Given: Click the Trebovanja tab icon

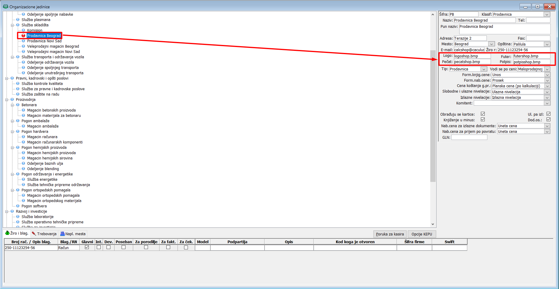Looking at the screenshot, I should (x=34, y=234).
